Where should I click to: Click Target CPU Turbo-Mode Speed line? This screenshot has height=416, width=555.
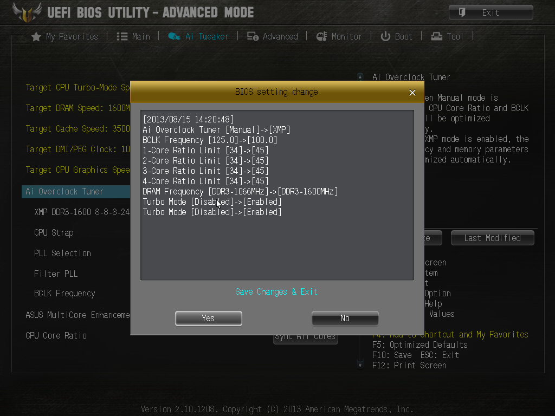tap(78, 87)
